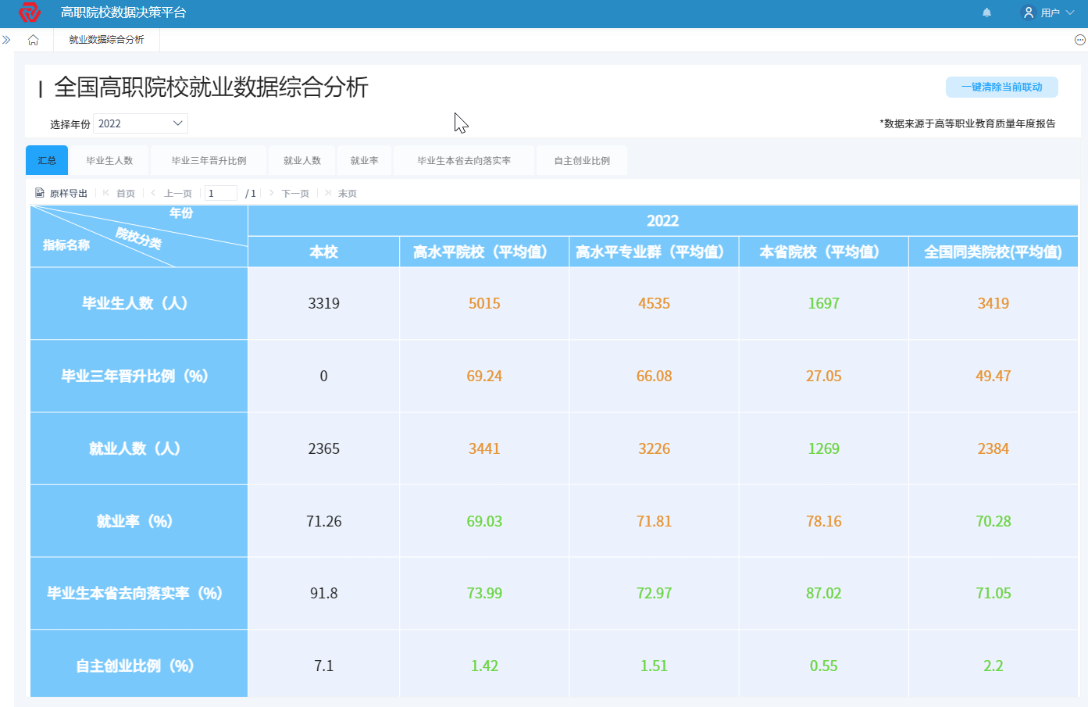Go to the home icon

(x=33, y=38)
